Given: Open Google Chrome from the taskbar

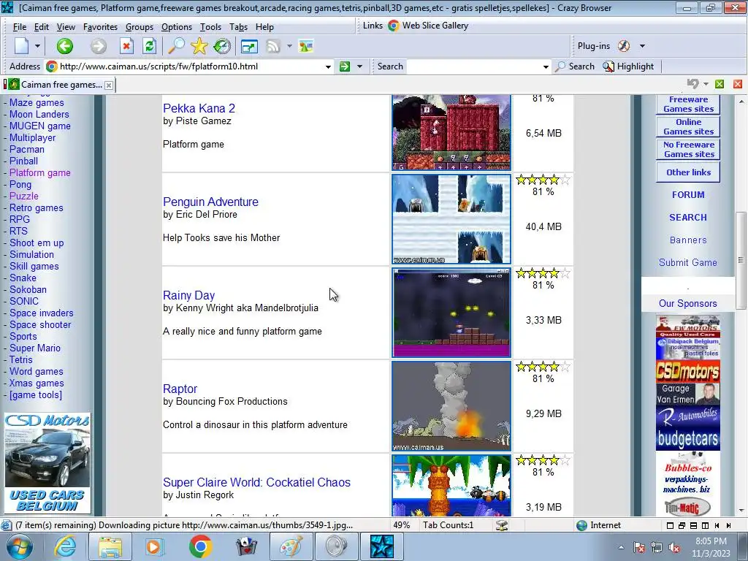Looking at the screenshot, I should (x=200, y=546).
